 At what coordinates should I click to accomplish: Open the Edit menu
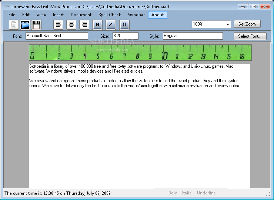tap(26, 15)
